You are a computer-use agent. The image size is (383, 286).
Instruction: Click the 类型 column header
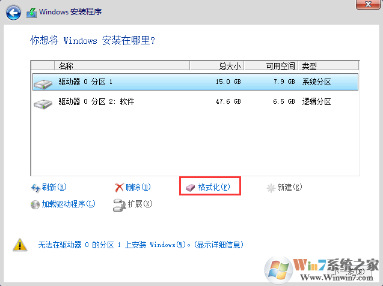pos(328,66)
